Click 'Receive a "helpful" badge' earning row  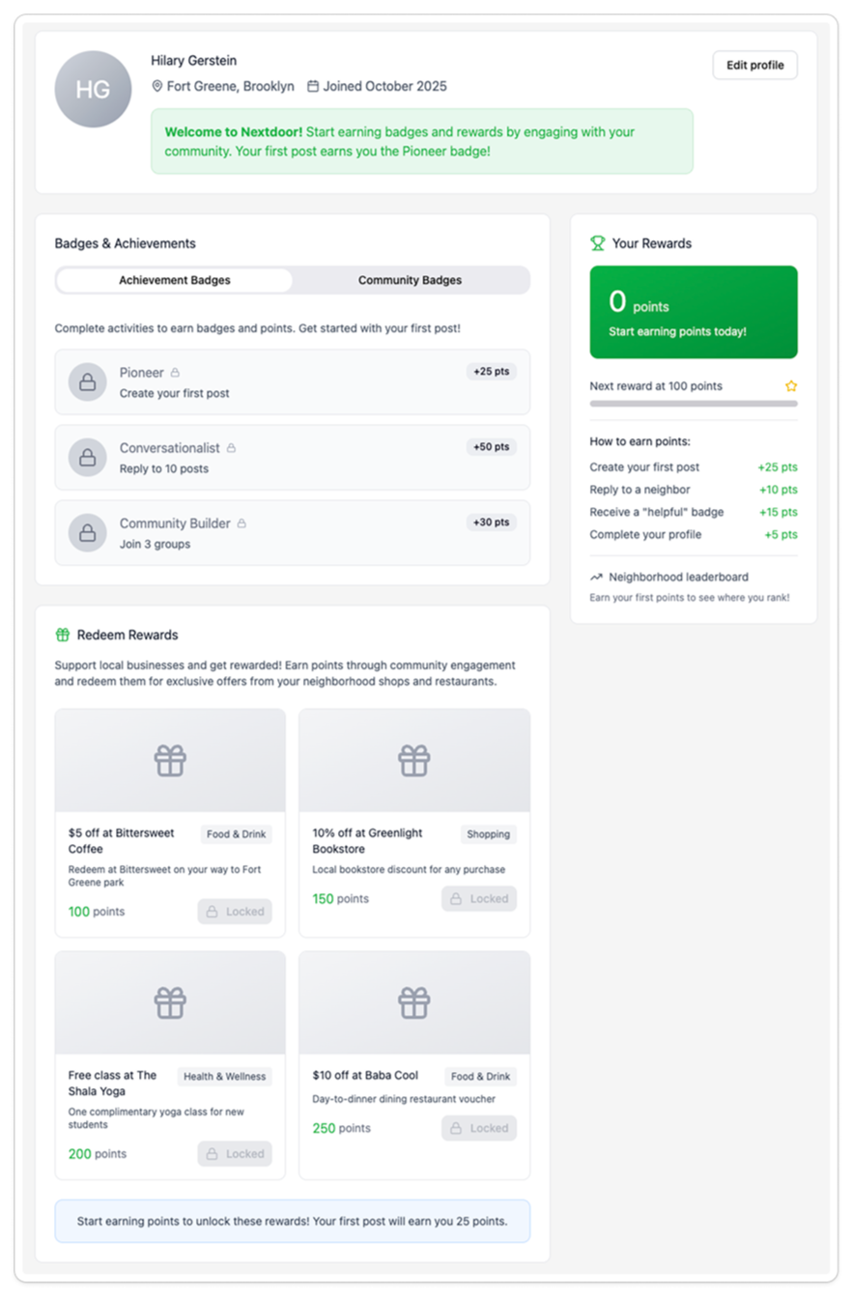(694, 512)
